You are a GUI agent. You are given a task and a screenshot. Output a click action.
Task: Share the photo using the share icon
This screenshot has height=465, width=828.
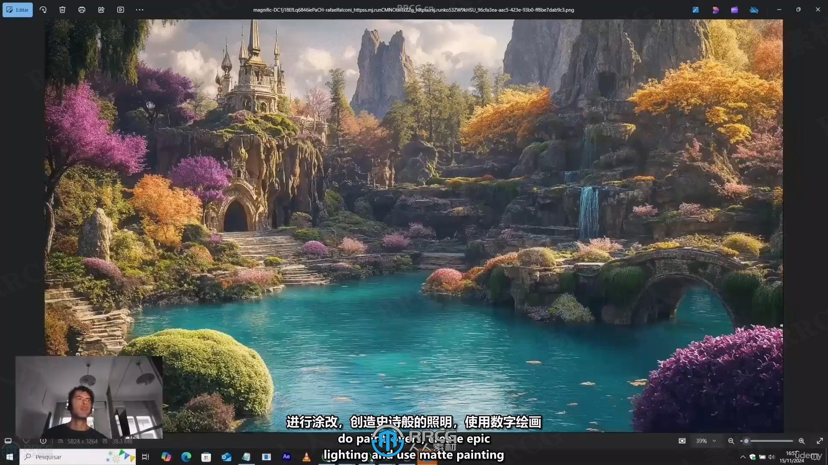coord(101,9)
